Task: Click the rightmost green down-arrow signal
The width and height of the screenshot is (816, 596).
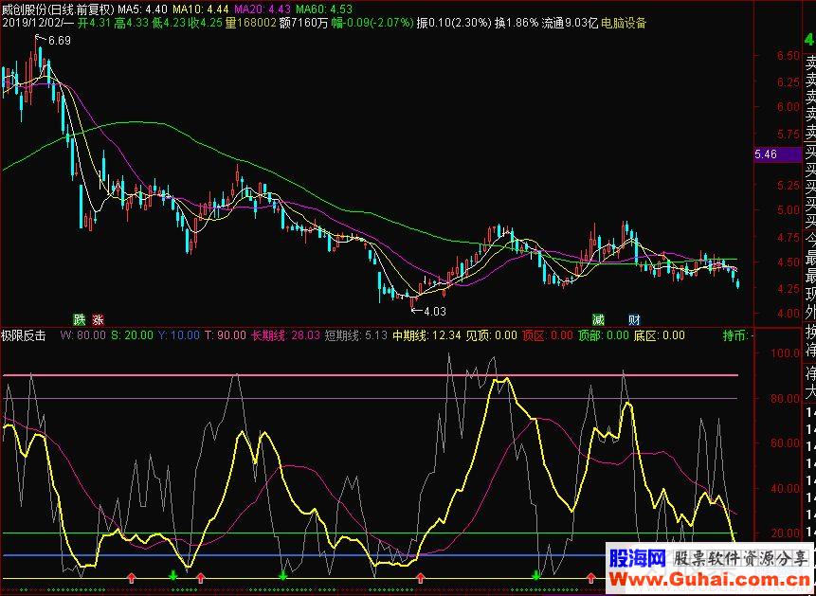Action: click(535, 575)
